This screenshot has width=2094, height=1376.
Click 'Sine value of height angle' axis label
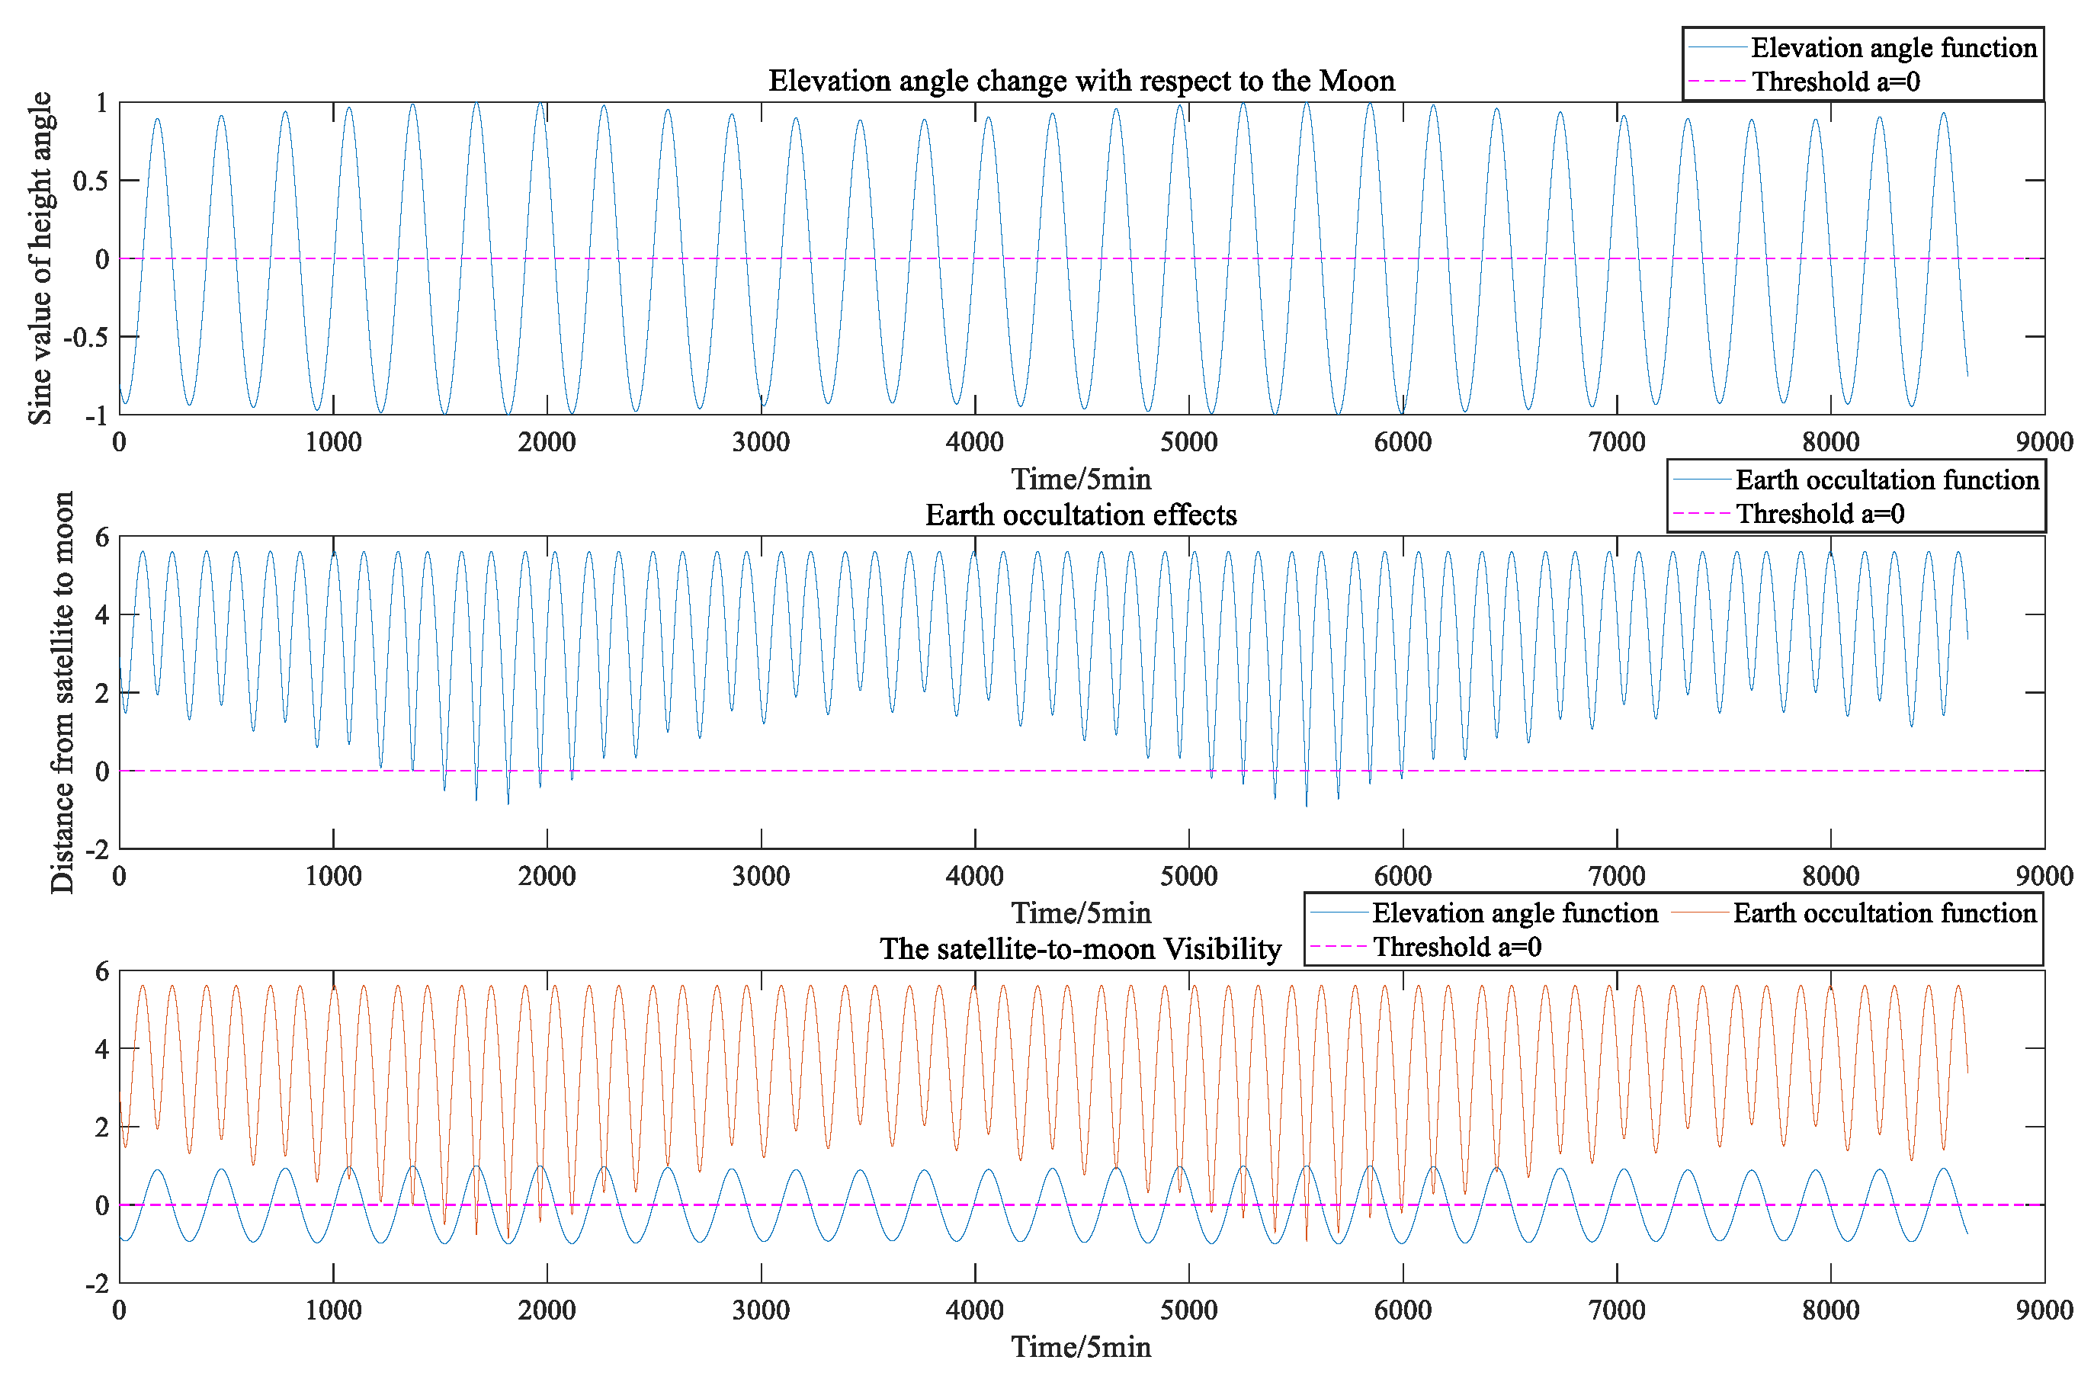point(40,258)
